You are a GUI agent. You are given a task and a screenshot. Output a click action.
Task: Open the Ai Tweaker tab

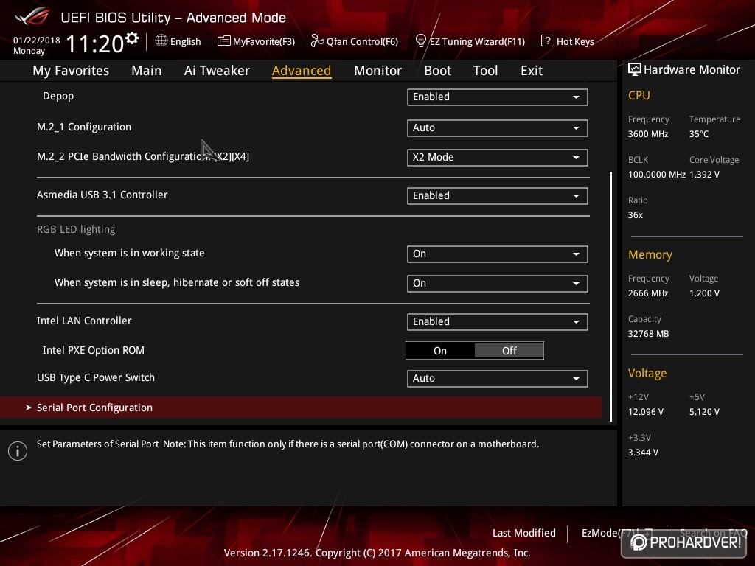pos(217,71)
